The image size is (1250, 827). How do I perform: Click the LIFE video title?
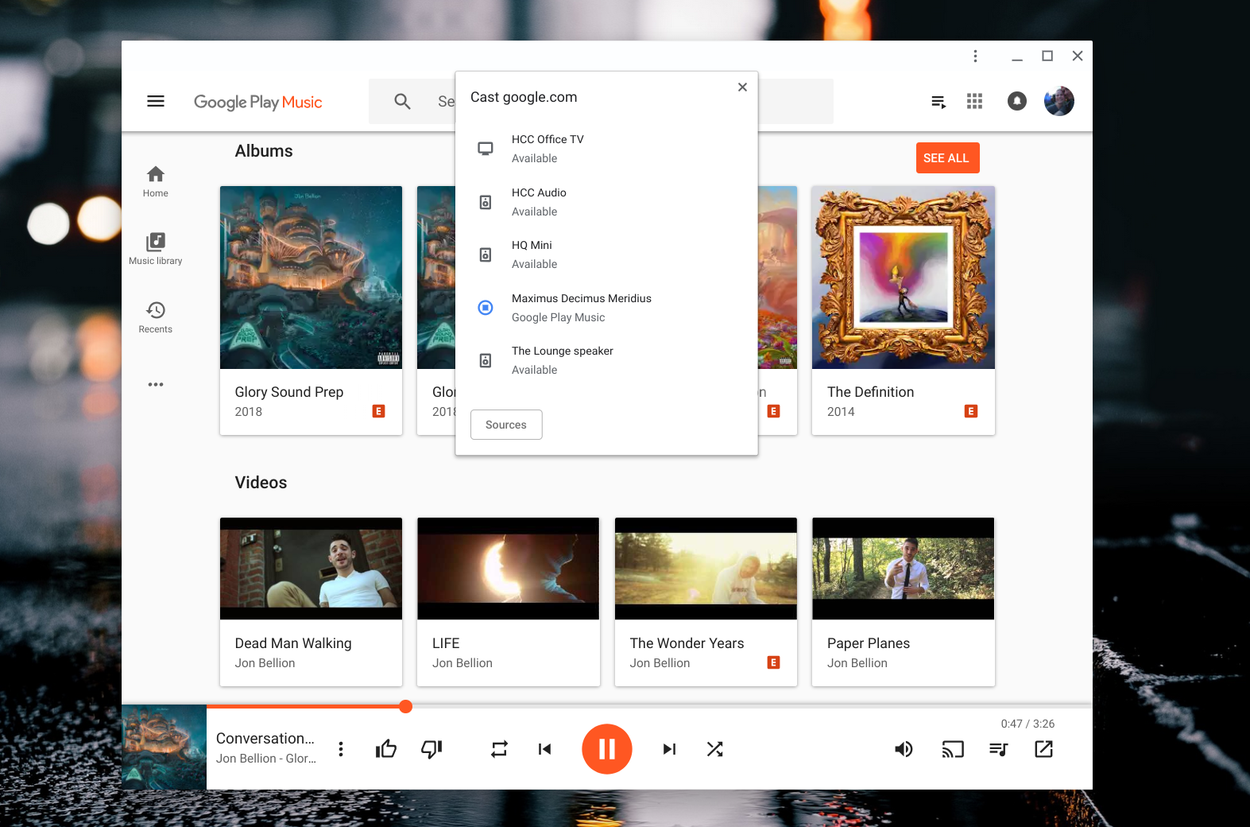pos(446,643)
